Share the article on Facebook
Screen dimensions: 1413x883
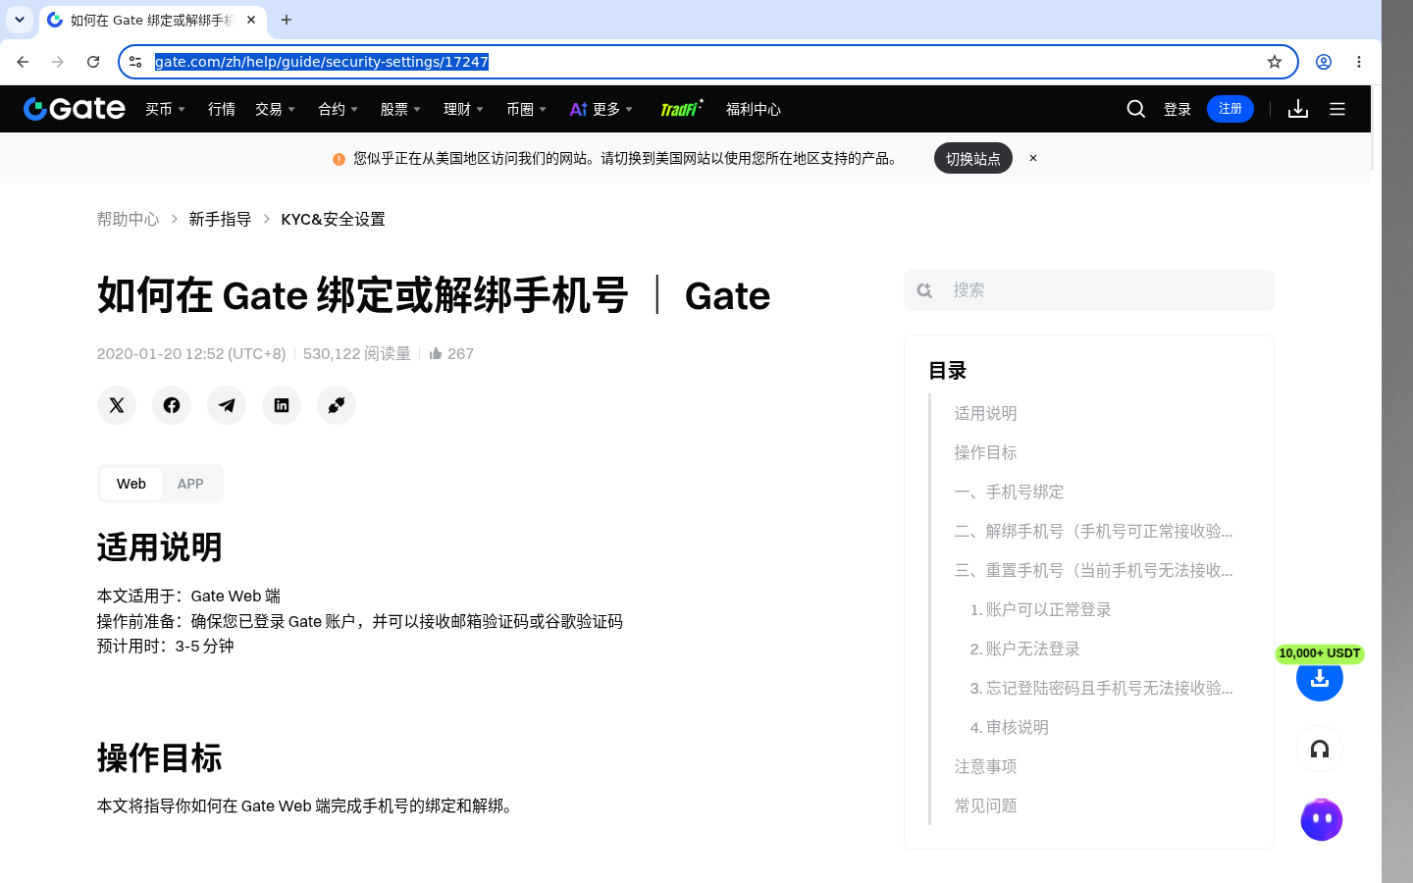tap(172, 405)
